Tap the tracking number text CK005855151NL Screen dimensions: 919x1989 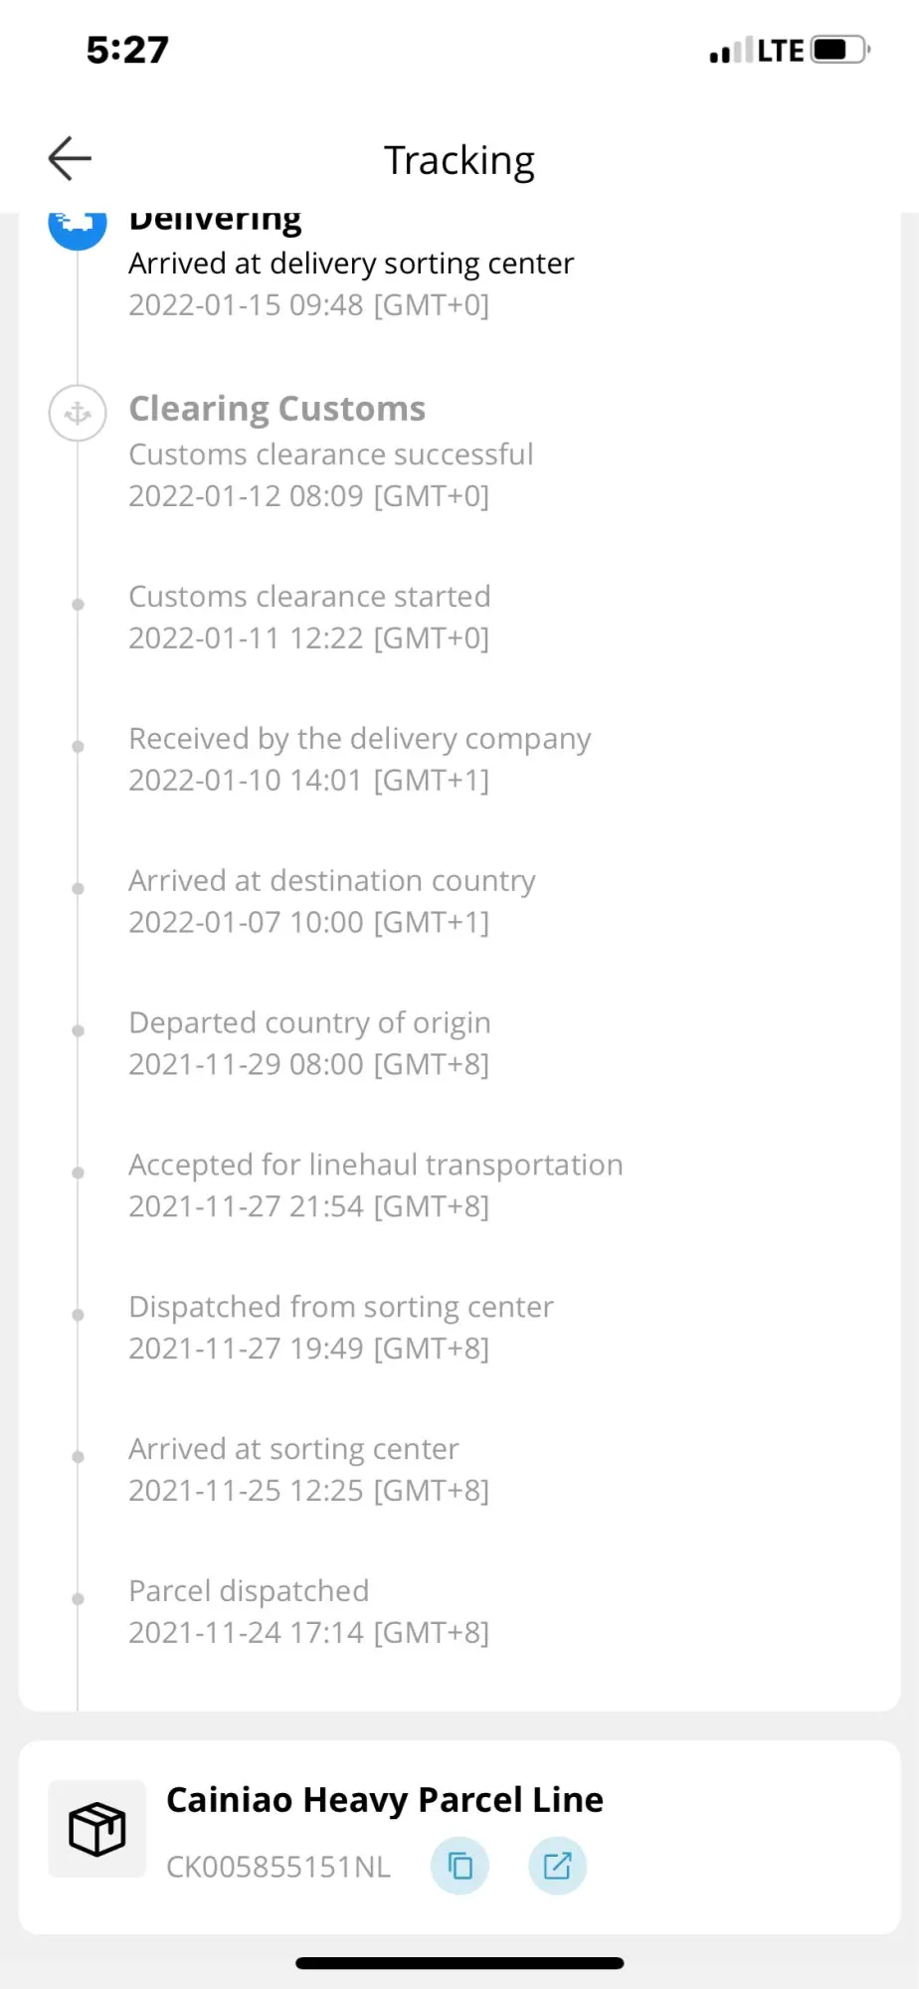tap(278, 1867)
